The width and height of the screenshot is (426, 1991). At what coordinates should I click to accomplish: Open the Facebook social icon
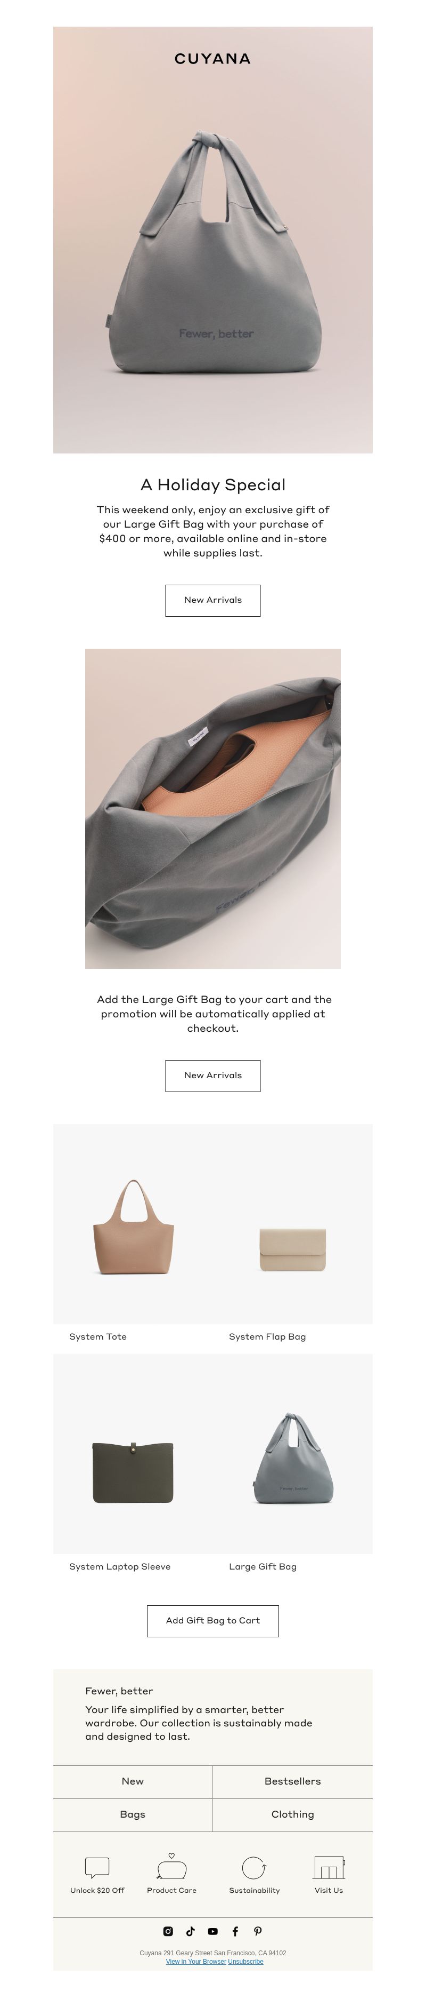(x=235, y=1931)
